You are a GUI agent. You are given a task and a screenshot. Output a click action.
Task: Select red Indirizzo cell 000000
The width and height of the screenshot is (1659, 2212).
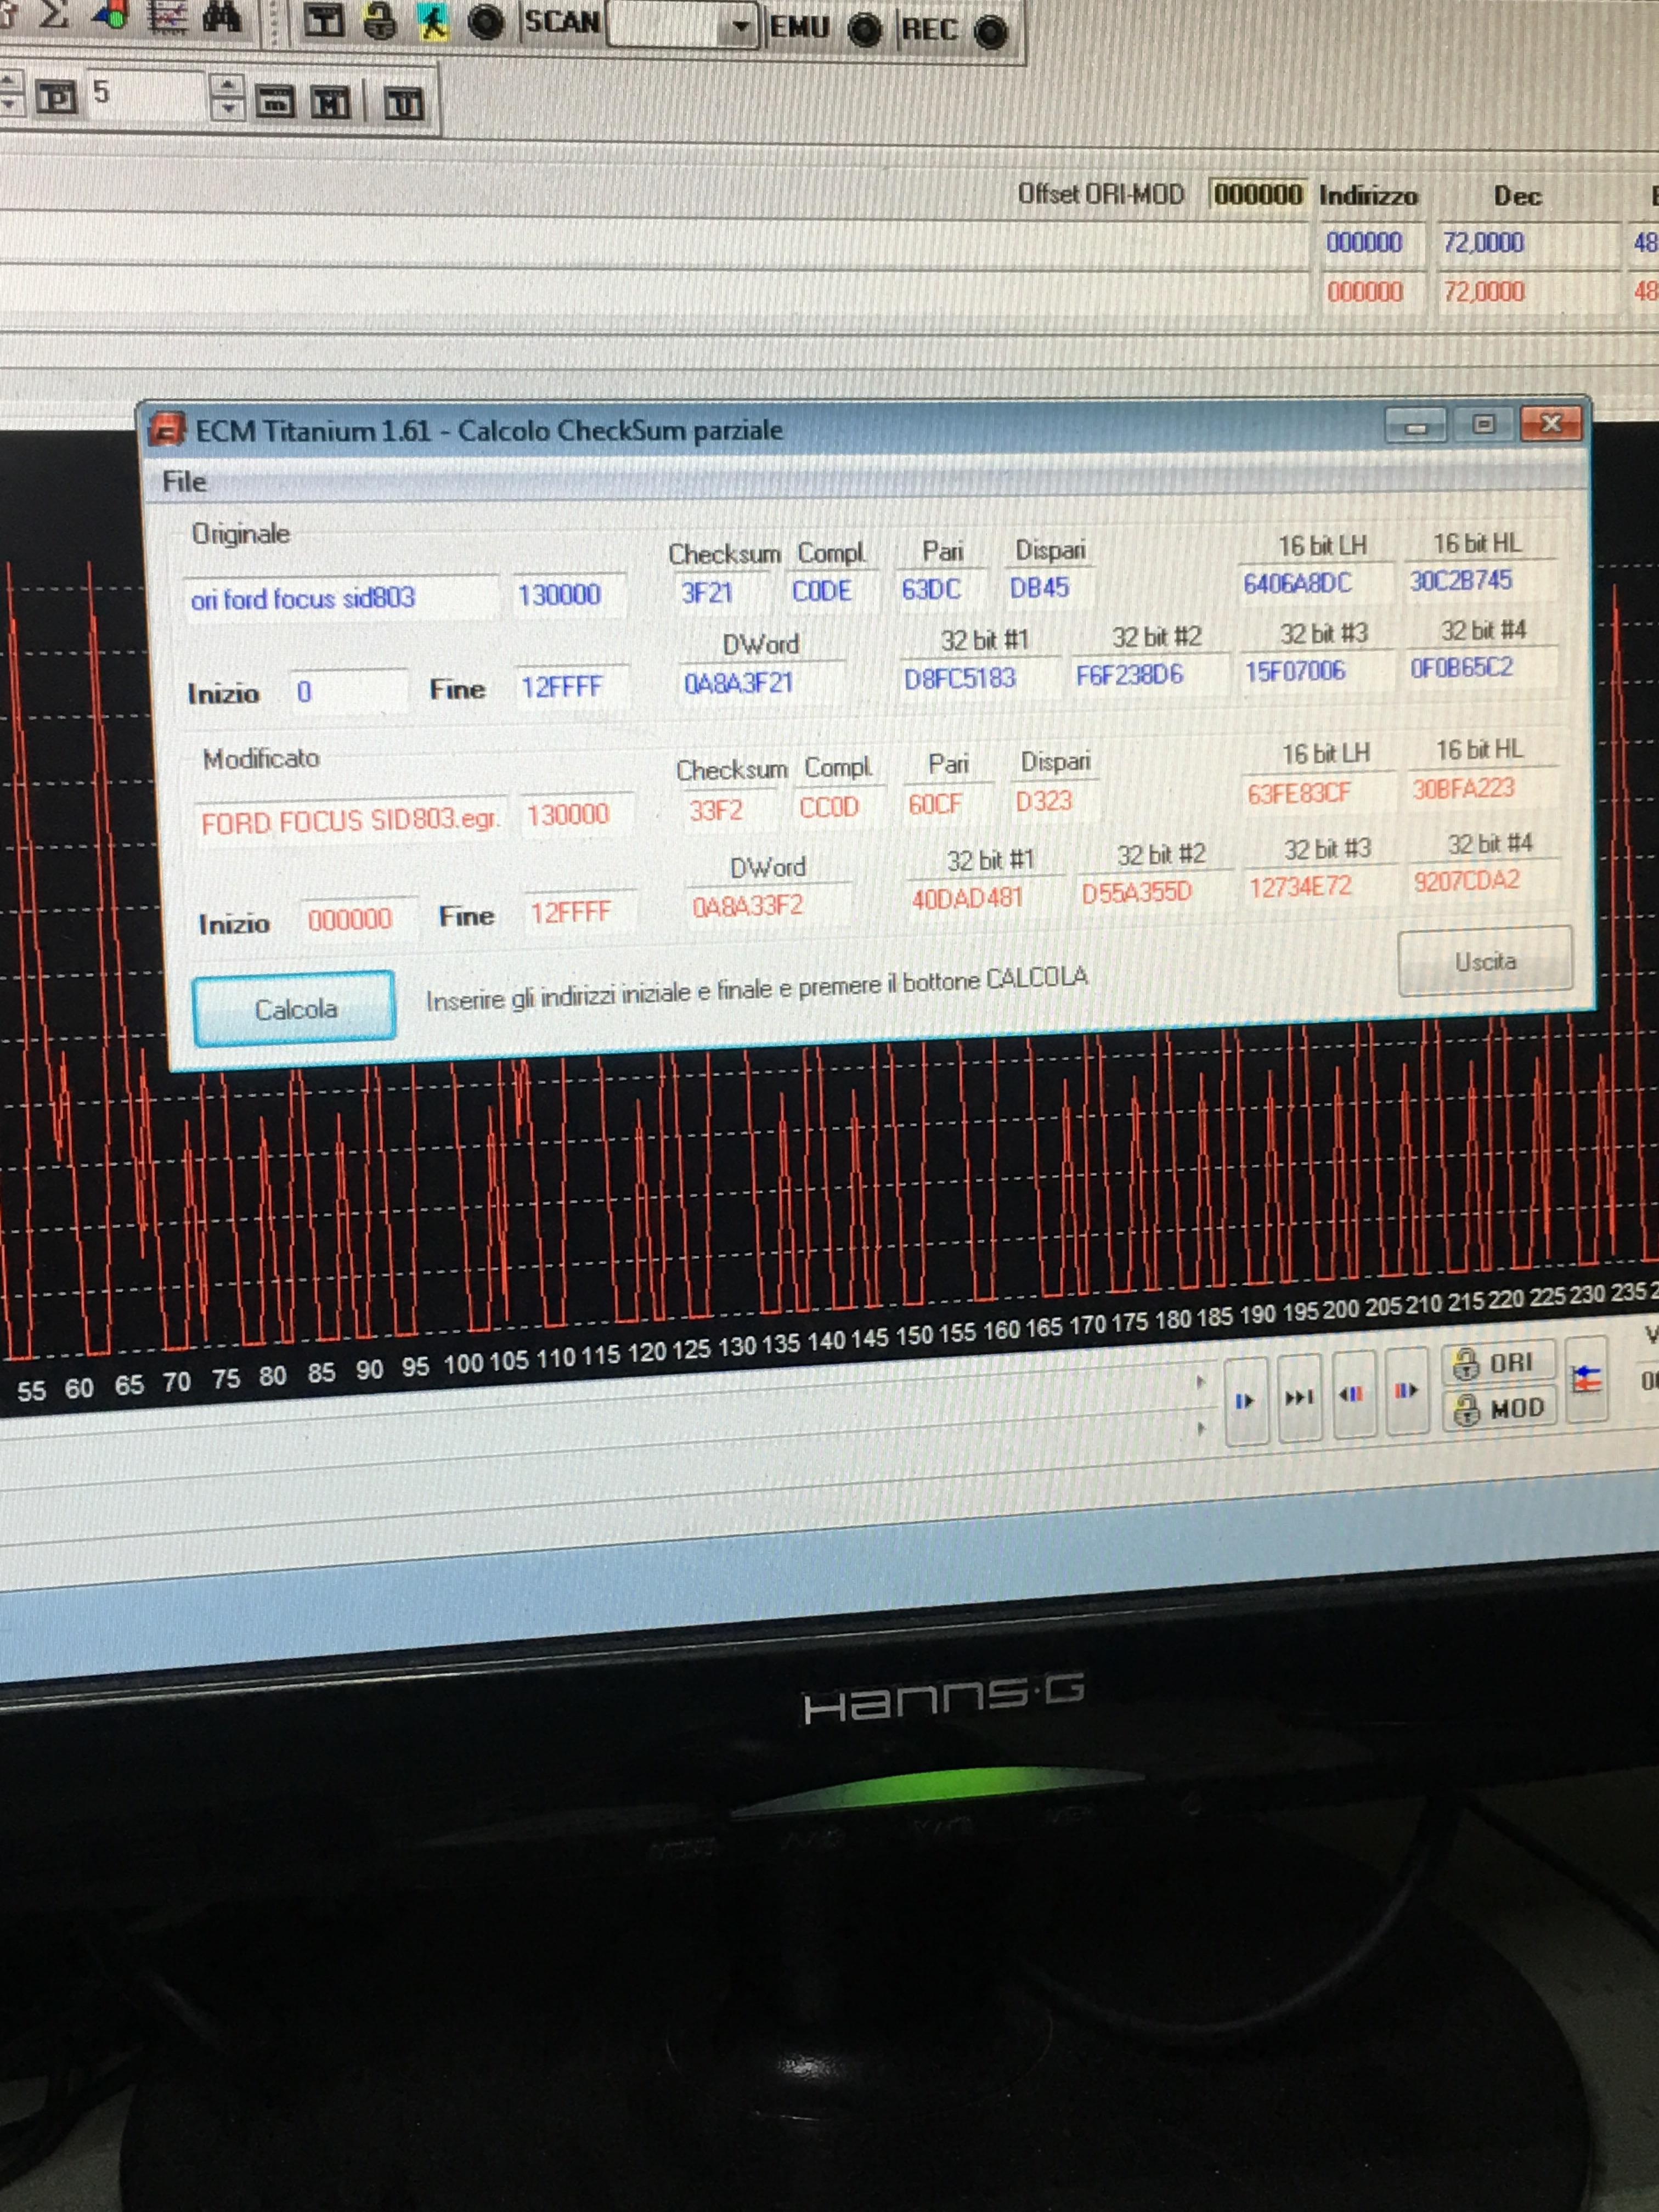point(1365,292)
